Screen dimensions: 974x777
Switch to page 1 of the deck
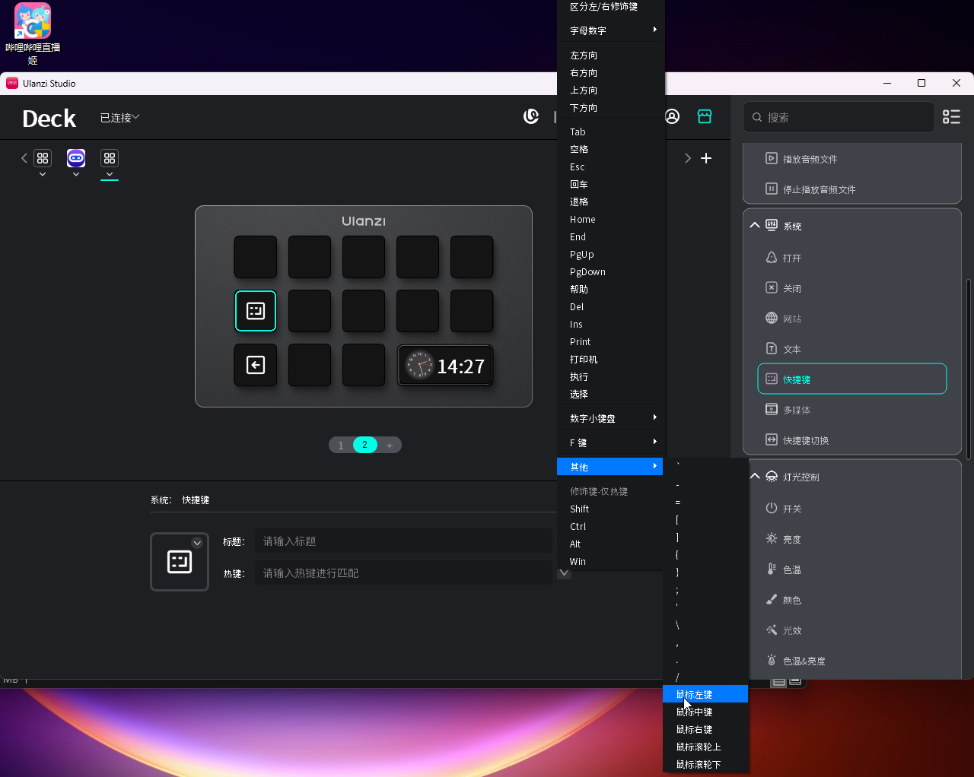point(341,445)
